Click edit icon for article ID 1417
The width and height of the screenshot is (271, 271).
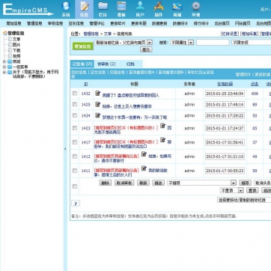(162, 140)
